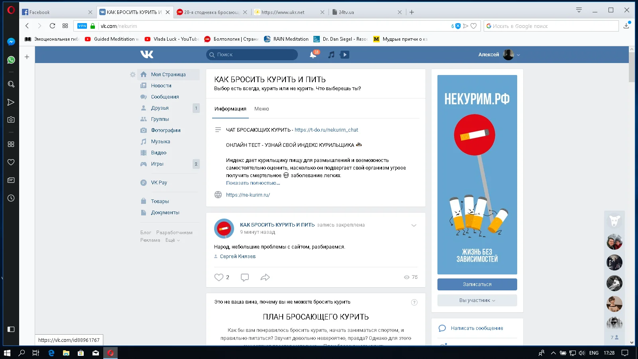Click the VK logo in header
Screen dimensions: 638x359
coord(147,55)
